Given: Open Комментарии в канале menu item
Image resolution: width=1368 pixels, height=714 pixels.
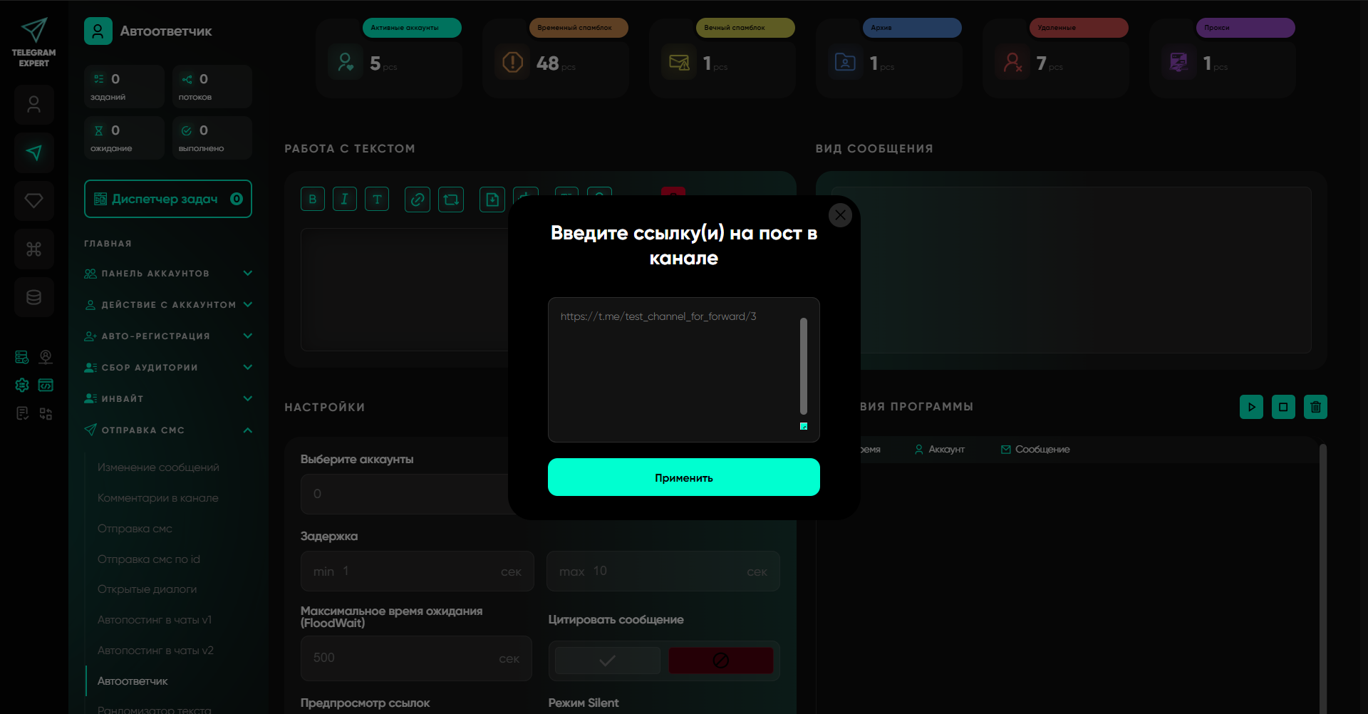Looking at the screenshot, I should (158, 498).
